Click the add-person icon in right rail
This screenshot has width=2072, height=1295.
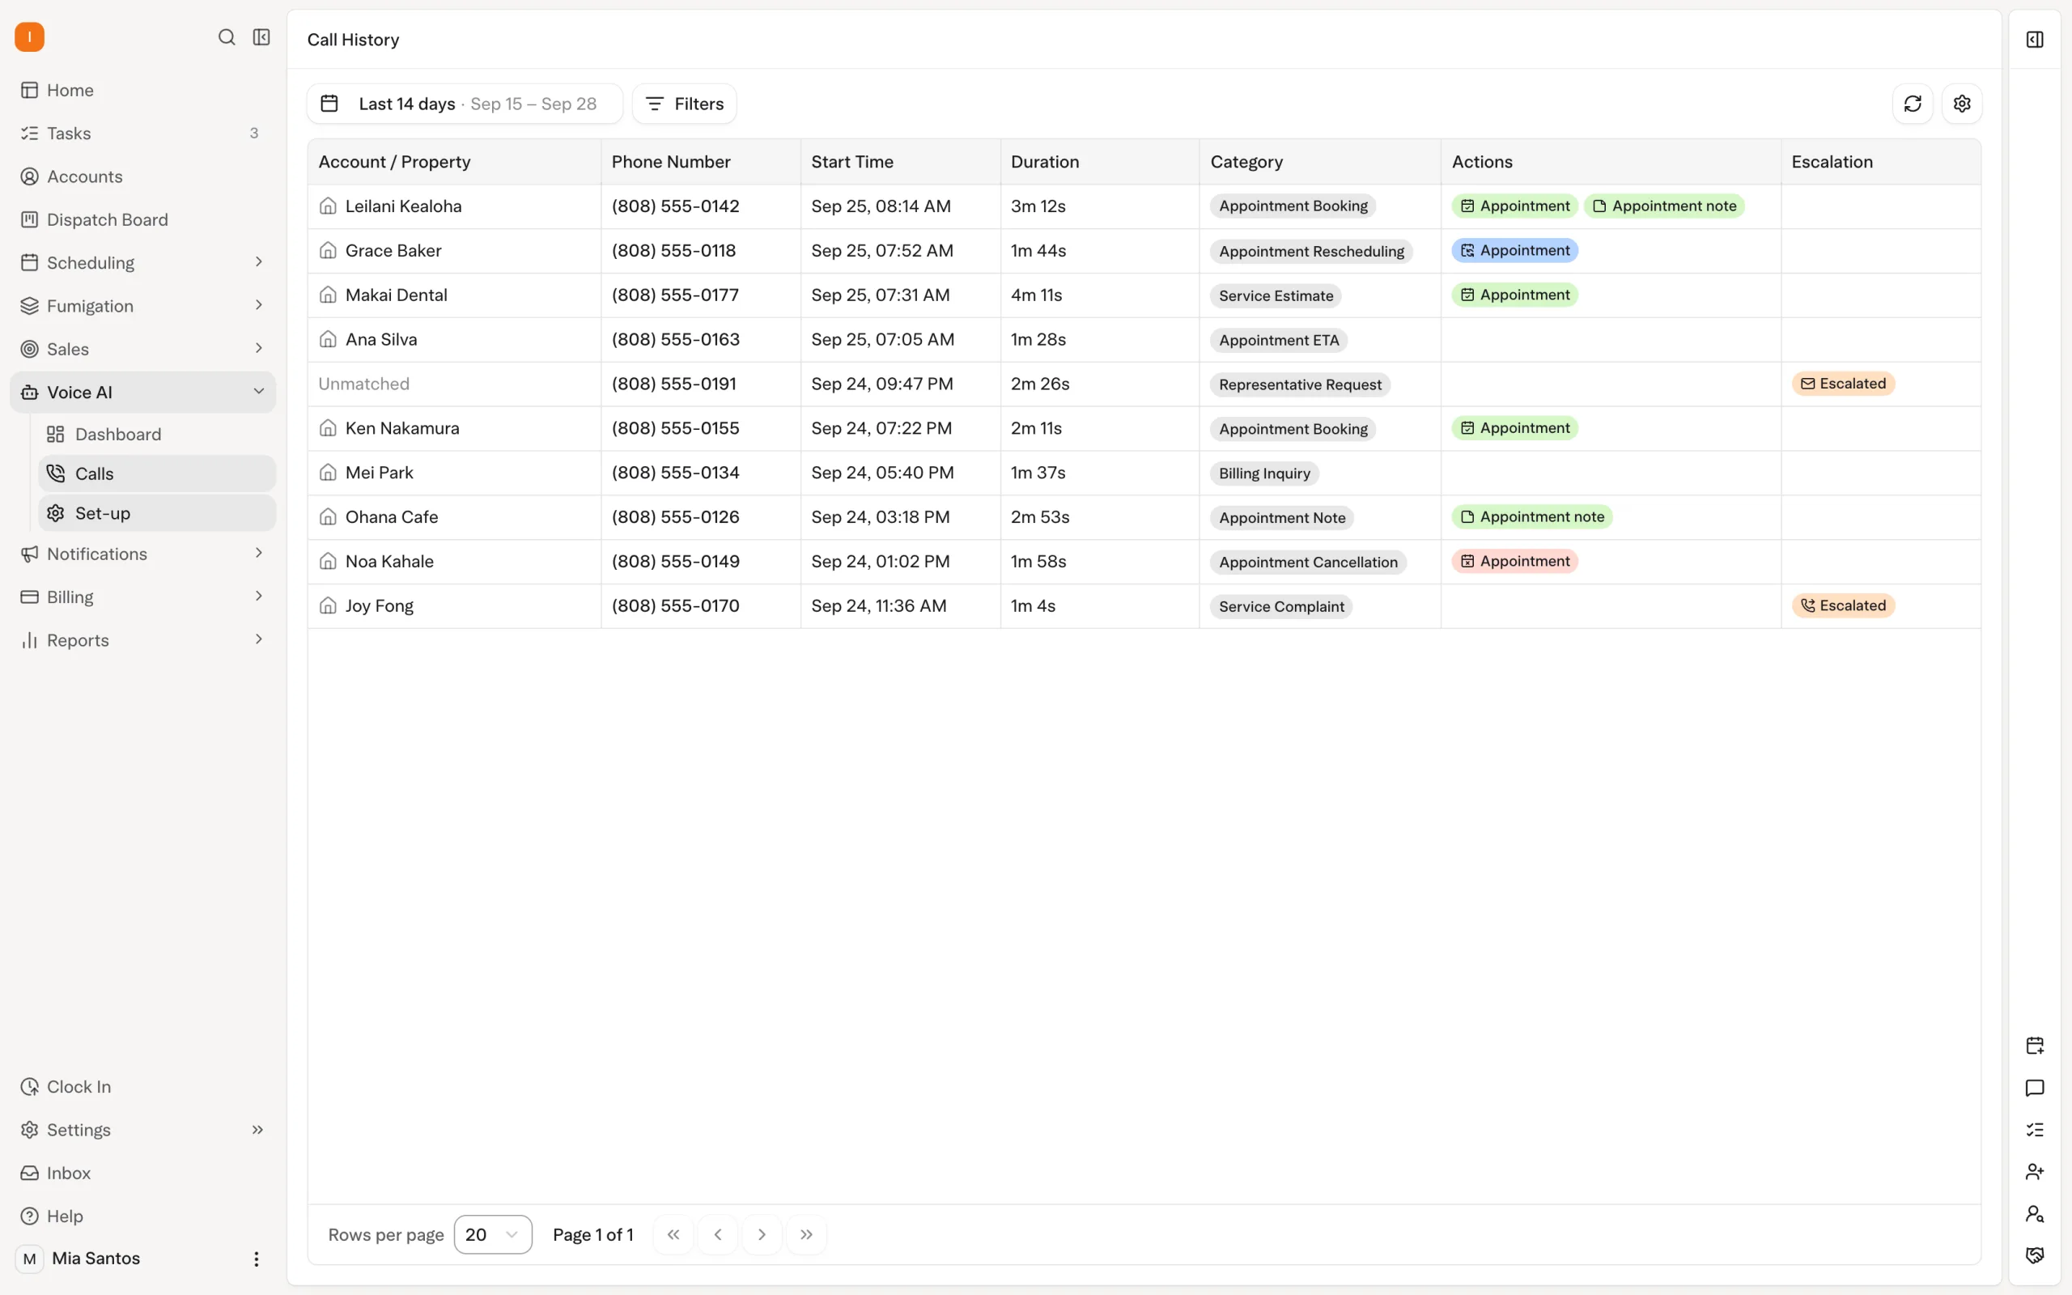[2034, 1172]
